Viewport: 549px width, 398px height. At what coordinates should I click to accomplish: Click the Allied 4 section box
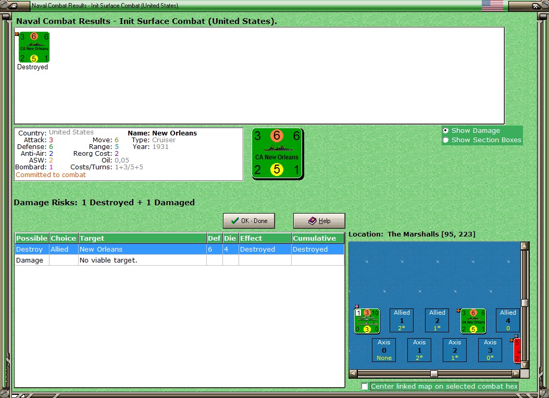coord(508,320)
